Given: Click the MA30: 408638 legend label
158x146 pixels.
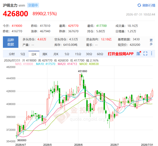Looking at the screenshot, I should tap(89, 64).
